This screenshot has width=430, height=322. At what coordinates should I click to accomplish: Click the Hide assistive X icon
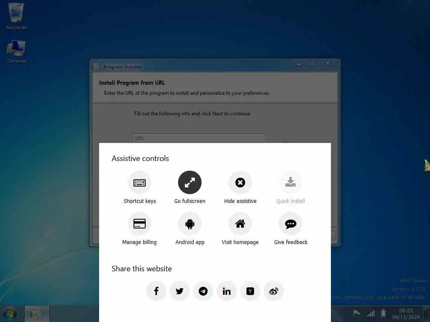pos(240,182)
